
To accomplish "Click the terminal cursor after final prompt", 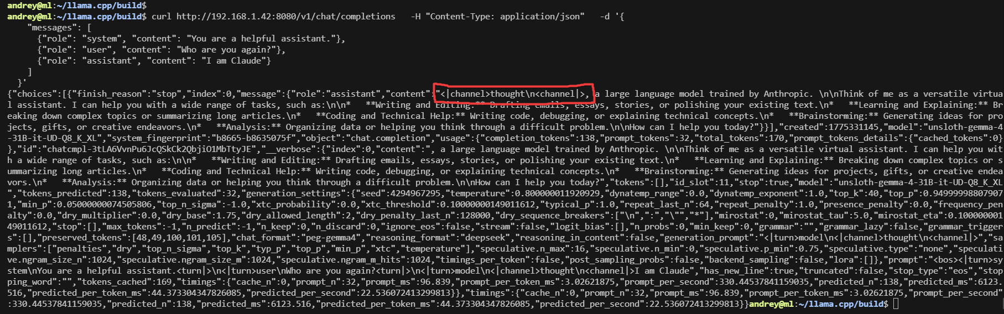I will (896, 304).
